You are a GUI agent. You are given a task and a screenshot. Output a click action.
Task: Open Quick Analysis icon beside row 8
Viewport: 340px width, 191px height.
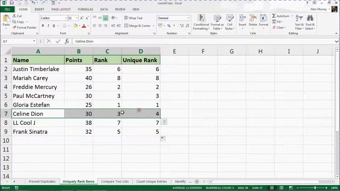point(164,122)
